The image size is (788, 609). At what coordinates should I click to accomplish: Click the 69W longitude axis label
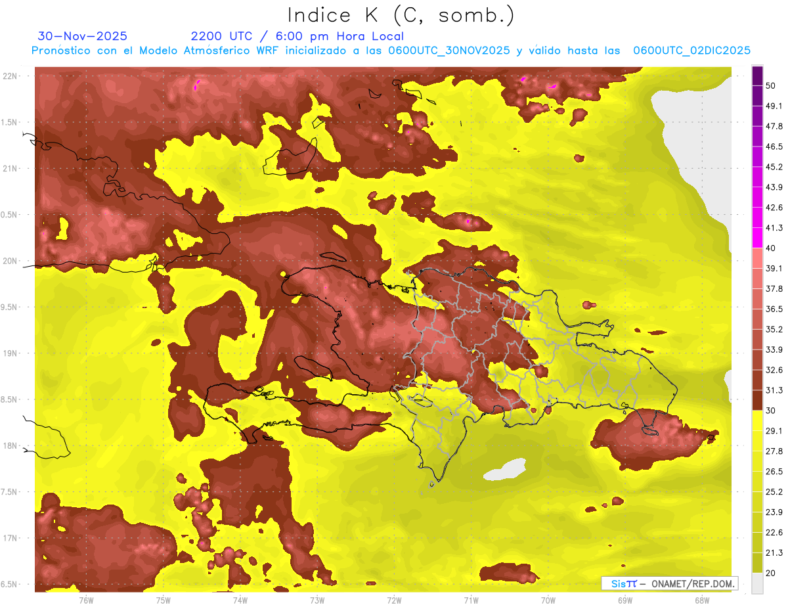(x=625, y=600)
